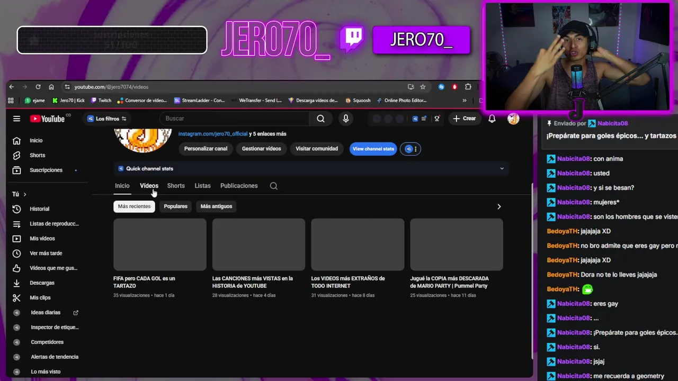
Task: Open the browser home page
Action: 51,87
